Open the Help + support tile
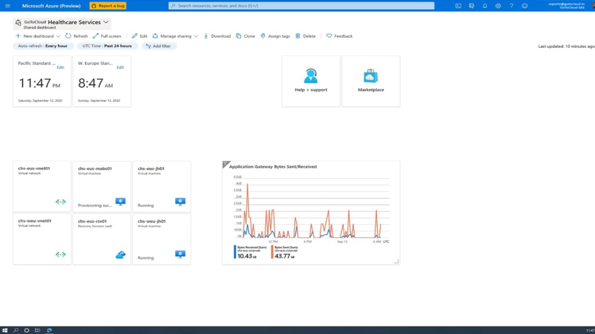Screen dimensions: 595x334 pyautogui.click(x=311, y=81)
